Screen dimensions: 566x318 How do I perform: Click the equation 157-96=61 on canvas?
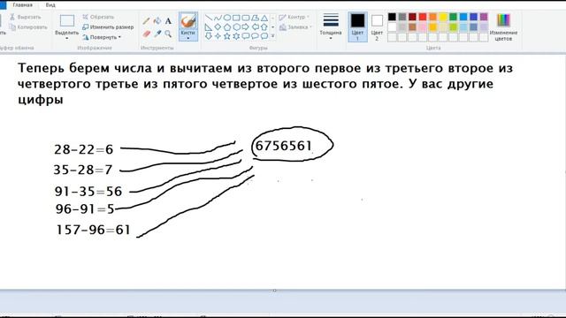[x=93, y=230]
